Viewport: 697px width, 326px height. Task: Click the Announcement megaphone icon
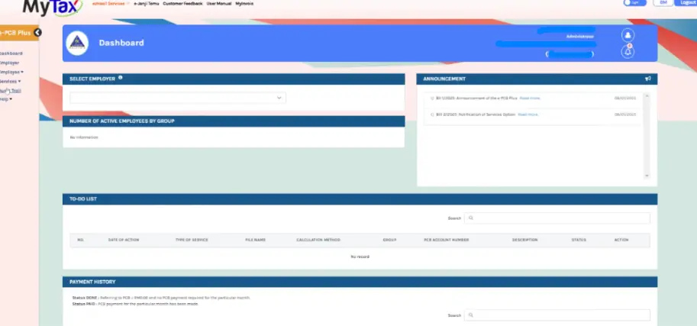point(647,79)
